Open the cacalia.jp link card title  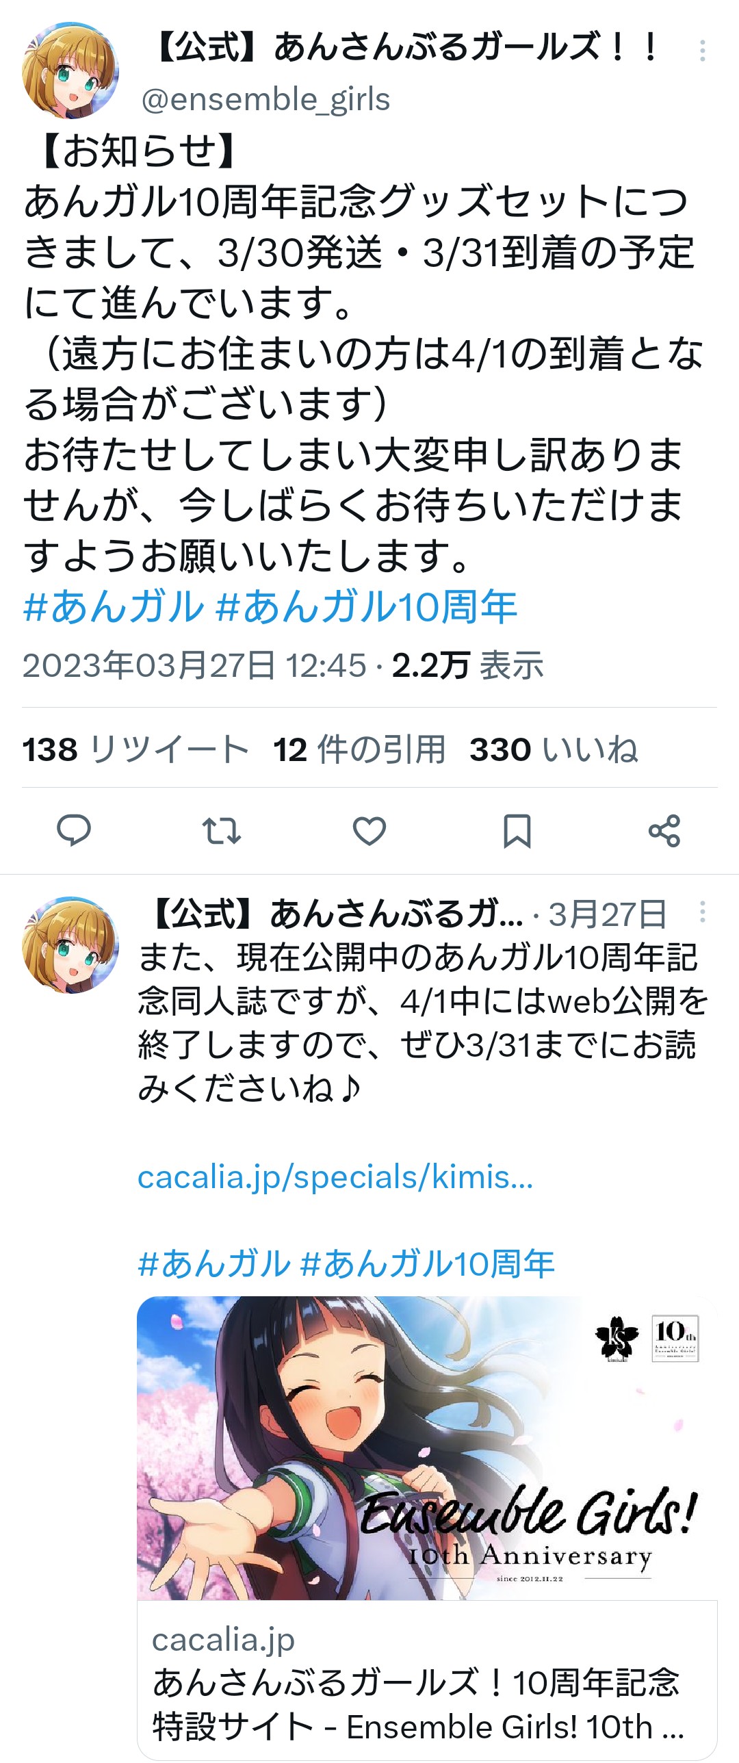click(417, 1704)
